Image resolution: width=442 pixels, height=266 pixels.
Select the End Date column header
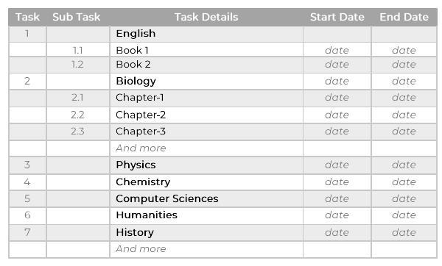[x=404, y=17]
